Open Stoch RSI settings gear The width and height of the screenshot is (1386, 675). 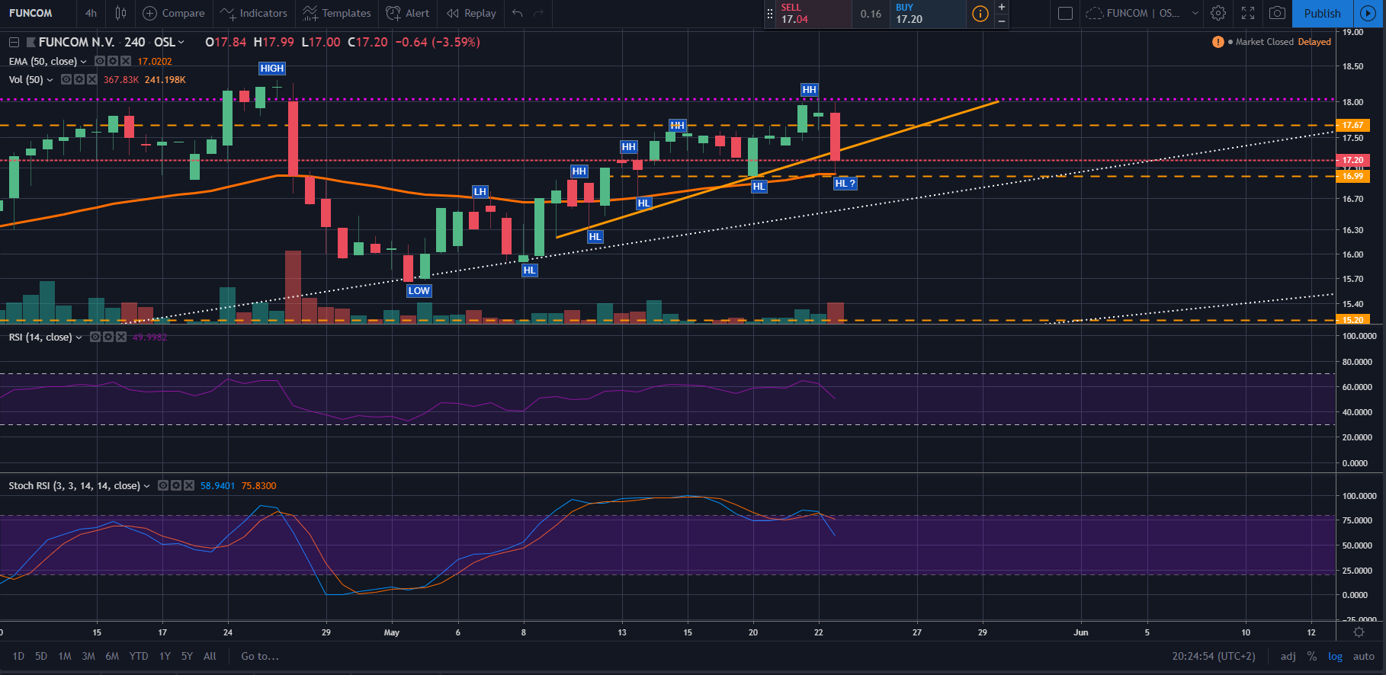pyautogui.click(x=176, y=485)
